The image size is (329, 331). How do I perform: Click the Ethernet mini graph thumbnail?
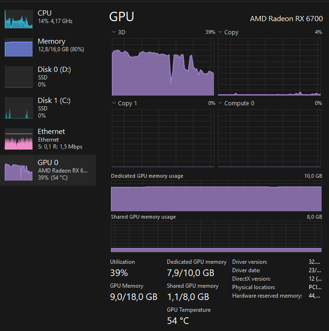(19, 139)
